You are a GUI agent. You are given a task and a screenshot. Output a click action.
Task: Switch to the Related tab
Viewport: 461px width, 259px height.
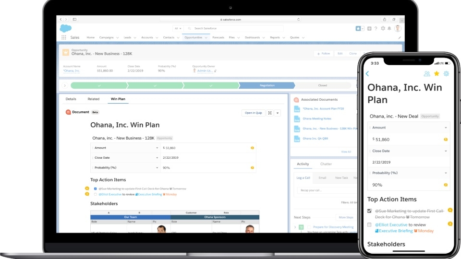tap(94, 99)
